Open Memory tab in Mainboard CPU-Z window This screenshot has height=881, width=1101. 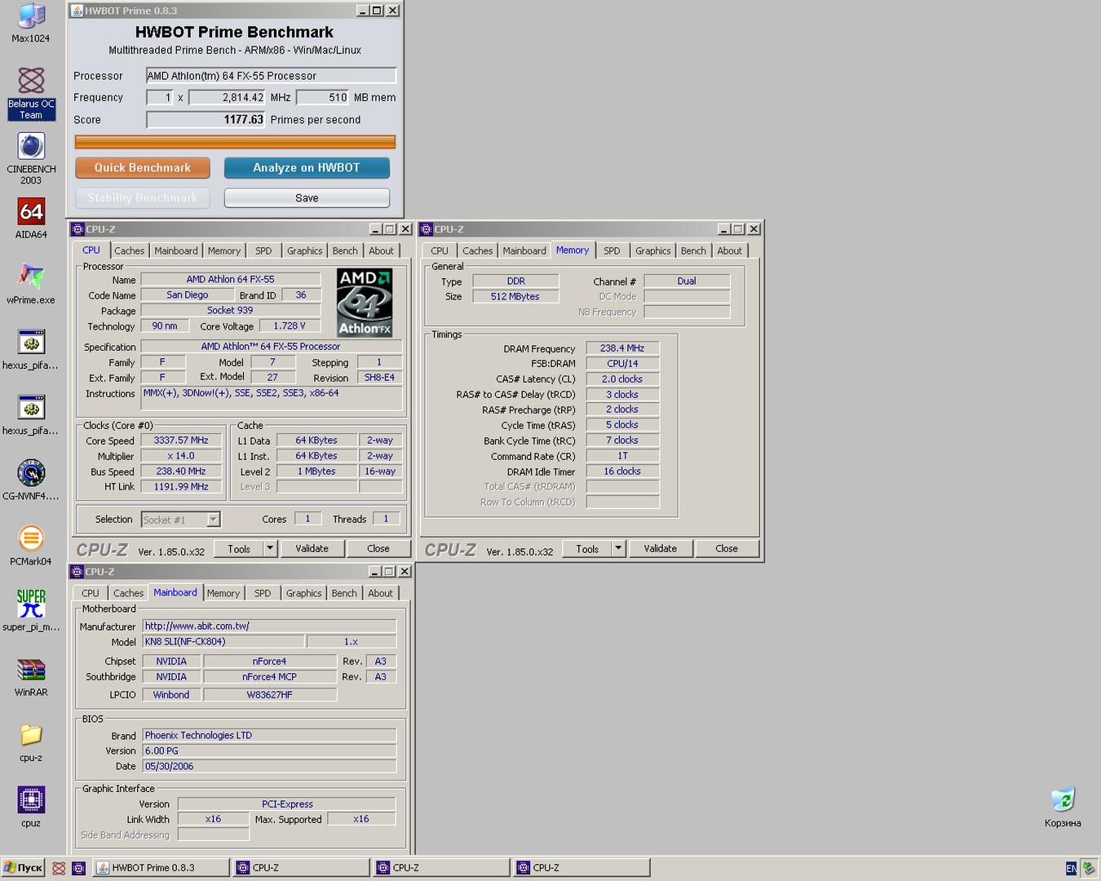[223, 594]
